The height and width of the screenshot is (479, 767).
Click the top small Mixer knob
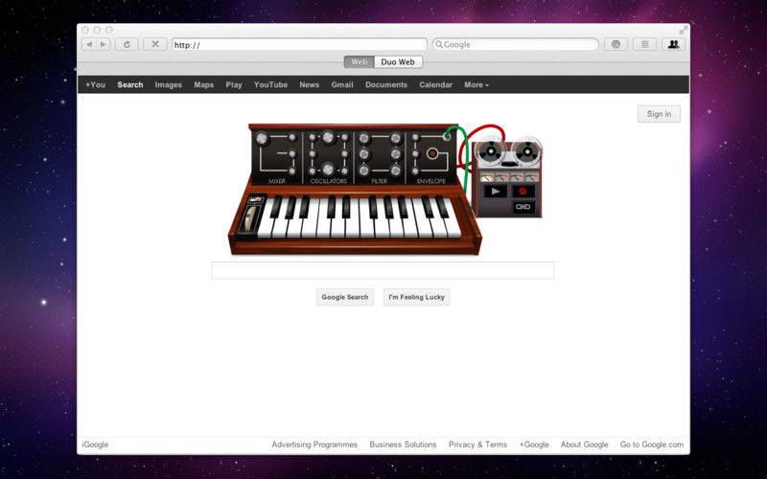tap(292, 137)
